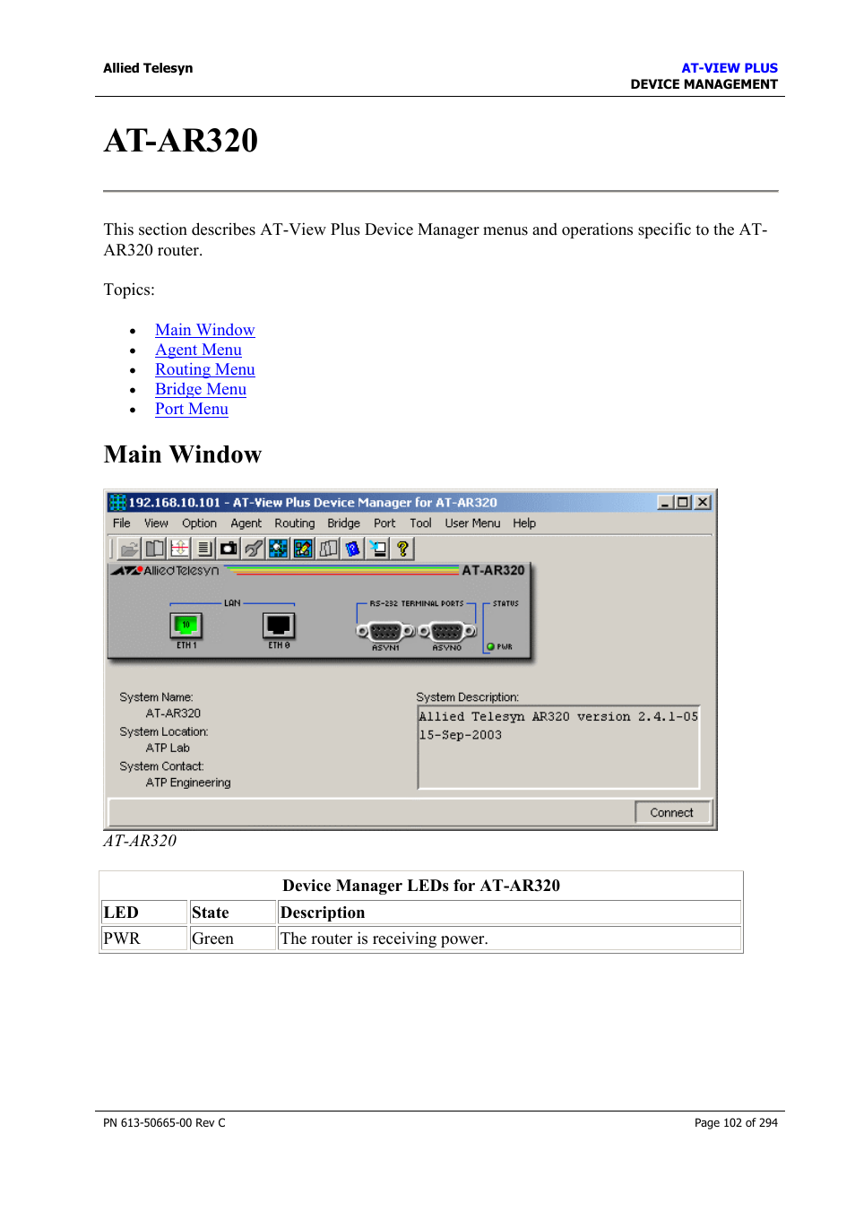855x1211 pixels.
Task: Select the ASYN1 serial port connector
Action: pyautogui.click(x=386, y=631)
